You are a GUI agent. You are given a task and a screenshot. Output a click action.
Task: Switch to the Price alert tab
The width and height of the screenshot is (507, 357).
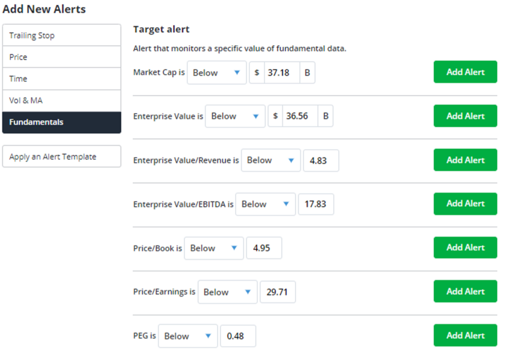click(x=61, y=57)
